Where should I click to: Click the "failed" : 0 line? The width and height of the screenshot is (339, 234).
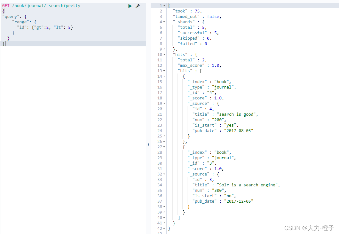[193, 44]
